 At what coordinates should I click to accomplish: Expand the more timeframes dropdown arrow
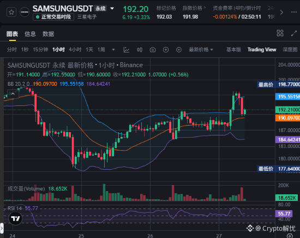tap(113, 50)
